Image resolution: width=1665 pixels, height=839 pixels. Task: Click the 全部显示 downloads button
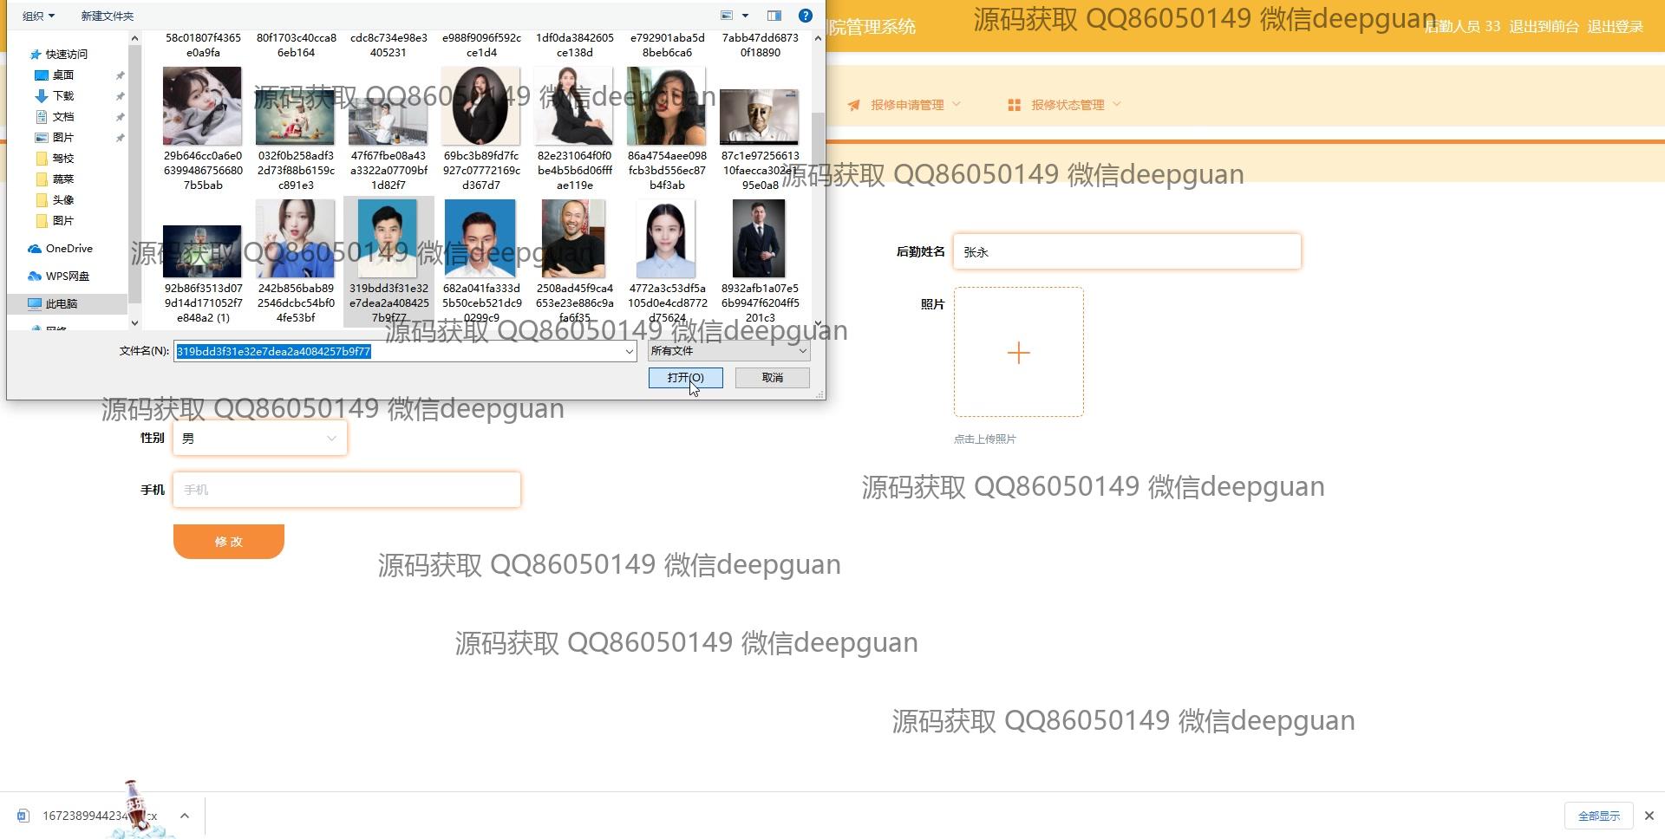[x=1599, y=816]
